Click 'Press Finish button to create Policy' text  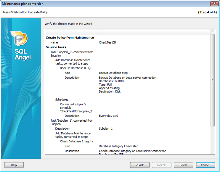tap(25, 12)
